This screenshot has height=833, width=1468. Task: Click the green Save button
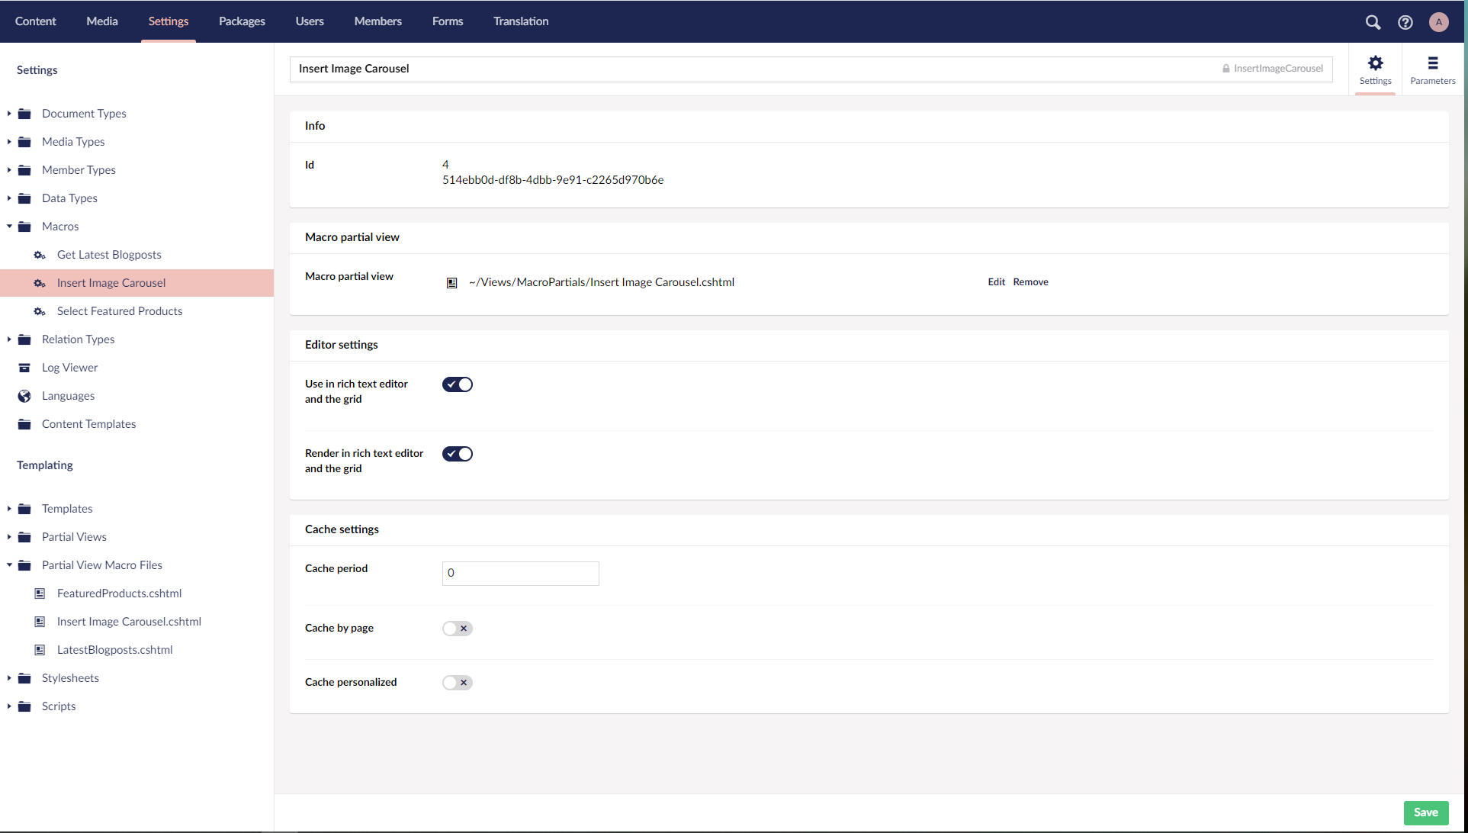tap(1425, 812)
